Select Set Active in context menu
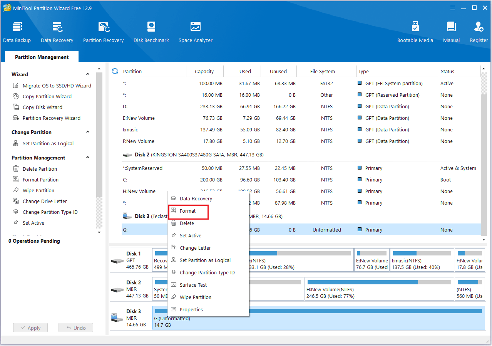492x346 pixels. pos(208,235)
